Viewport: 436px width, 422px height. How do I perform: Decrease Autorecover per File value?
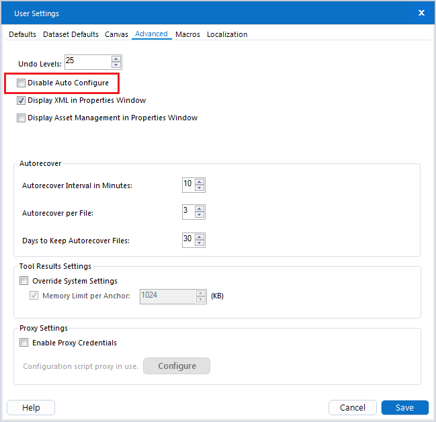tap(200, 215)
